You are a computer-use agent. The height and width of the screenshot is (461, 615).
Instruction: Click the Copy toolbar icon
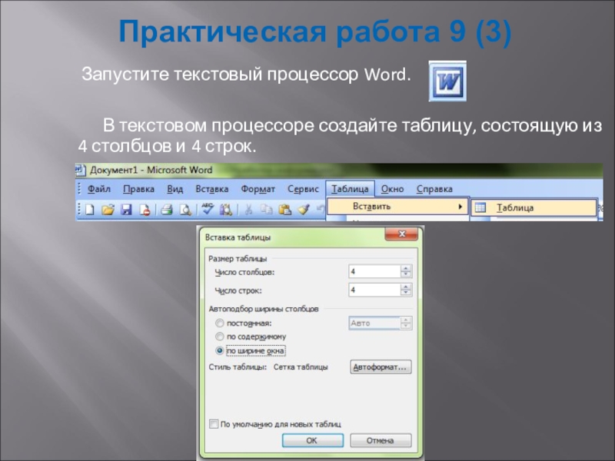coord(267,210)
